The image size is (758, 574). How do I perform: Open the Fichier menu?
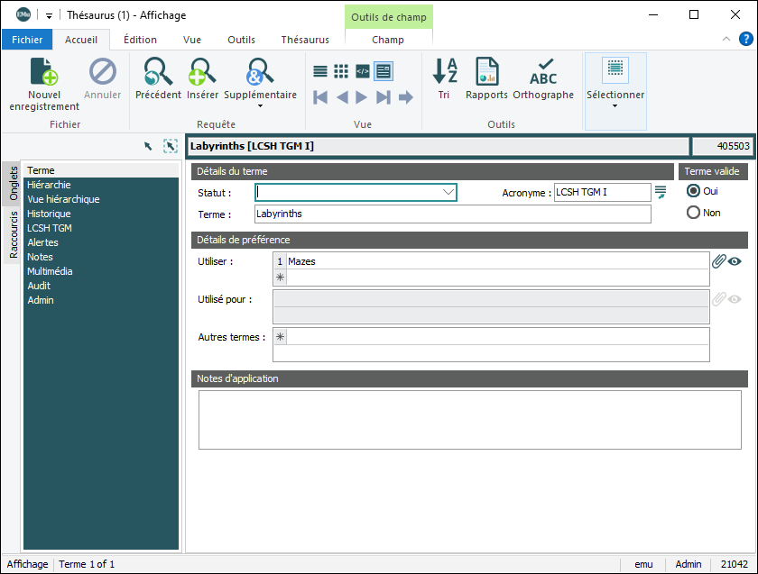coord(27,40)
